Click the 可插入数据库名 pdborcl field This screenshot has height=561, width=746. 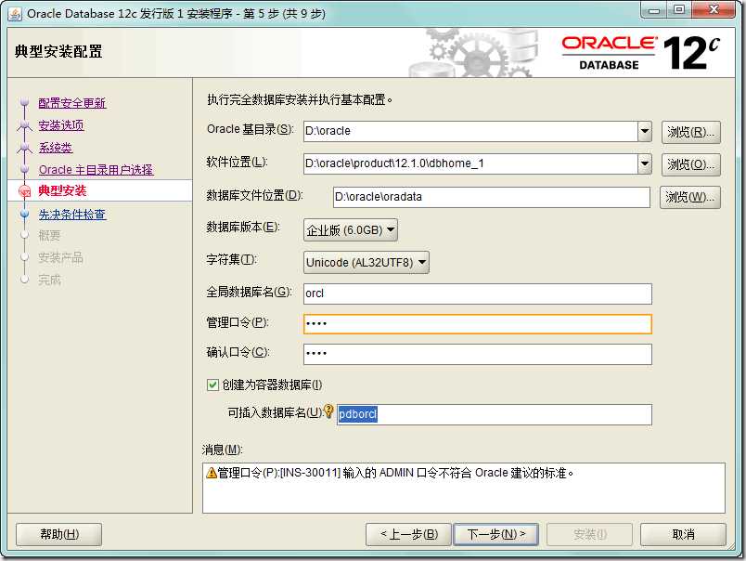pos(495,414)
